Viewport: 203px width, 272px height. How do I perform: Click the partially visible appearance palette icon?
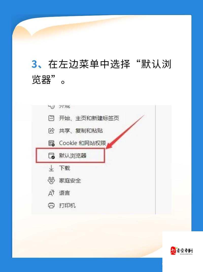(x=52, y=107)
